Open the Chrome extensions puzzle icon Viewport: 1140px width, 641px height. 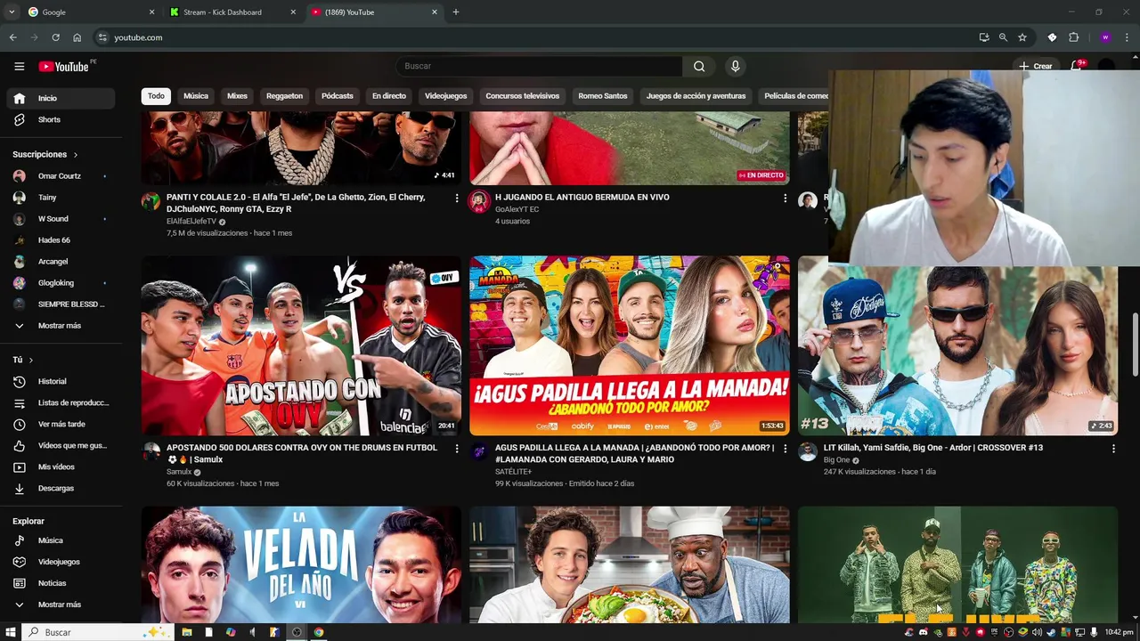coord(1074,37)
